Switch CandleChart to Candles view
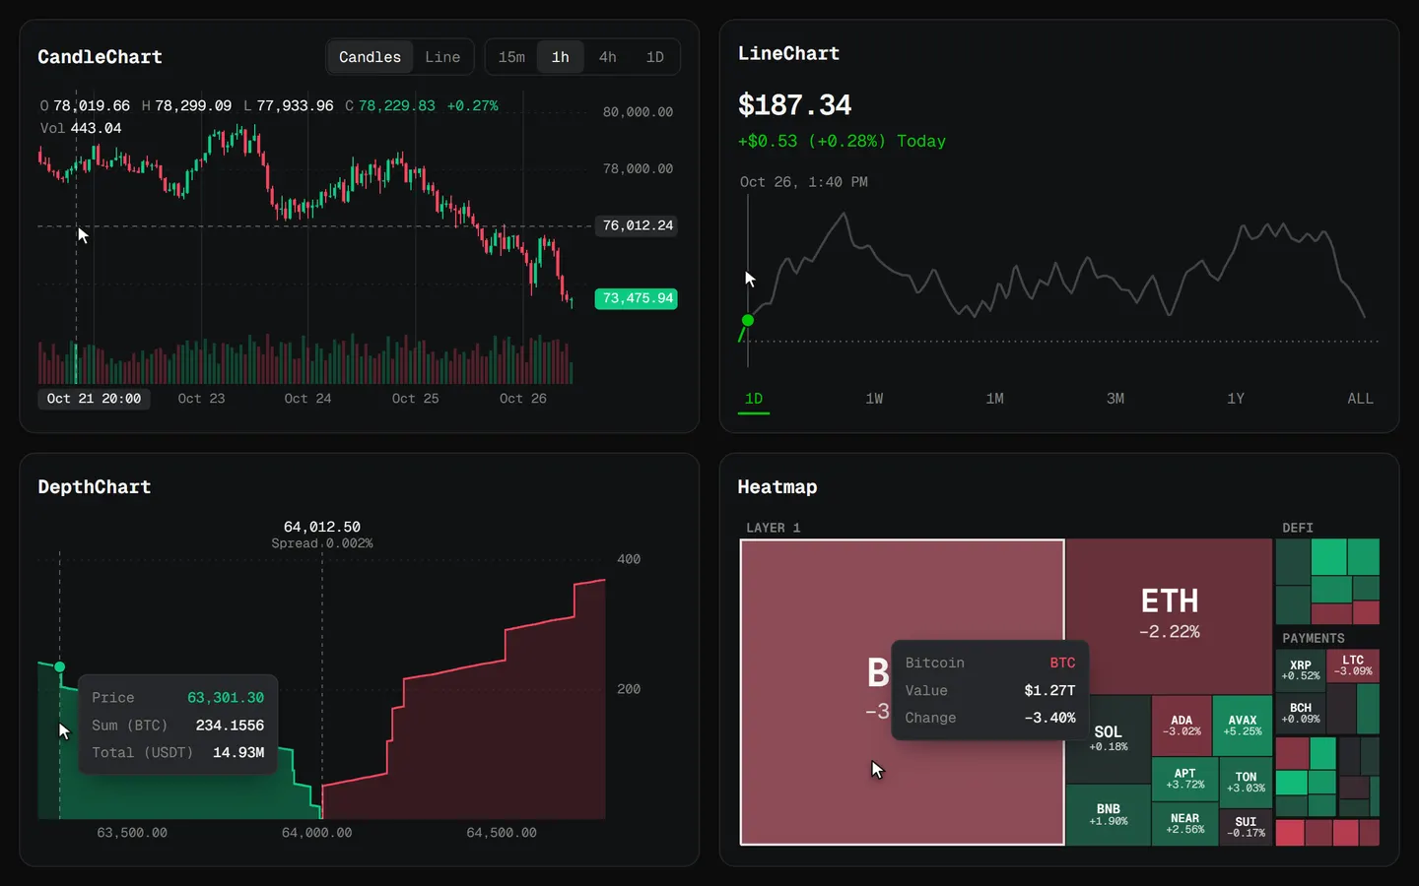 370,57
